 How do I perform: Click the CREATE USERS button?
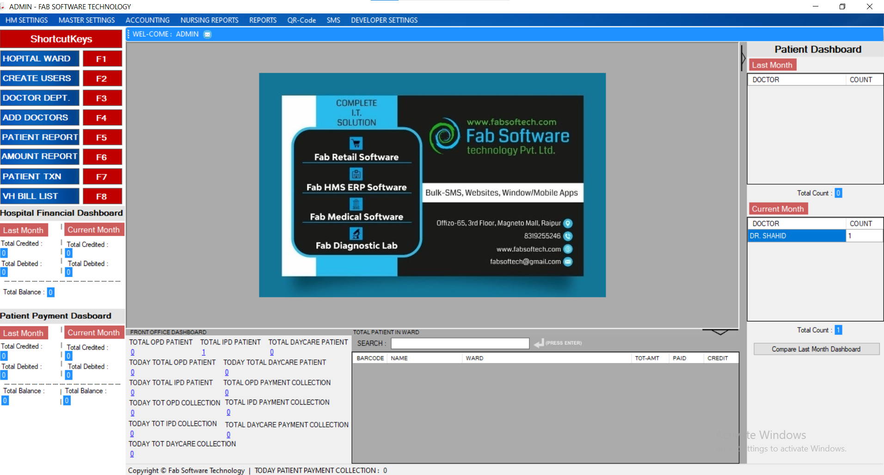pos(40,79)
